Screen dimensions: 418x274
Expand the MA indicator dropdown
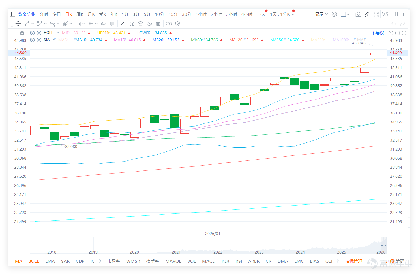54,39
